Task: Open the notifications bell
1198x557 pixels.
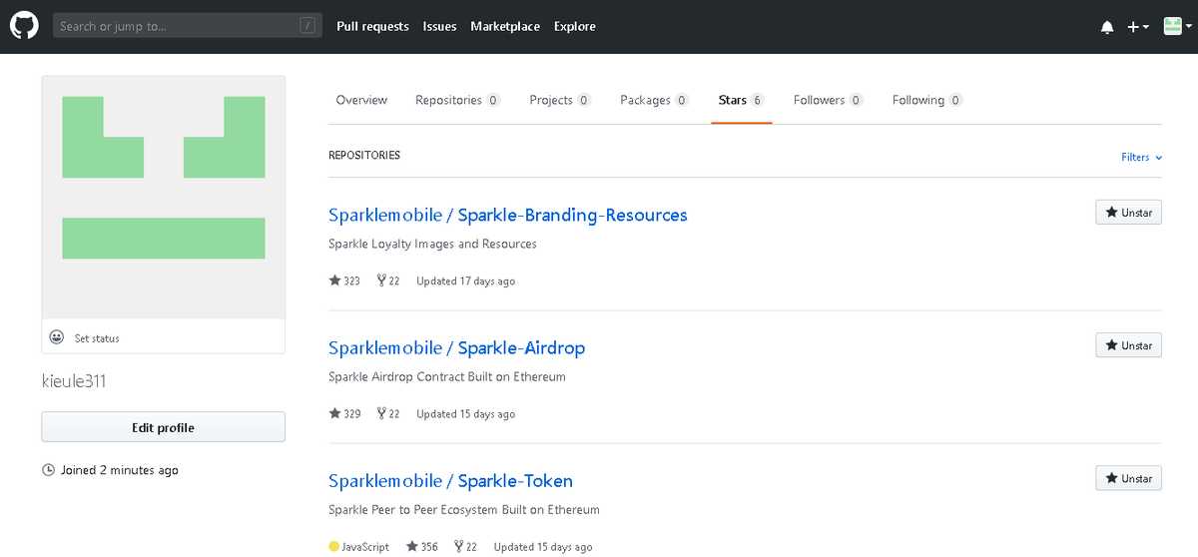Action: (x=1107, y=27)
